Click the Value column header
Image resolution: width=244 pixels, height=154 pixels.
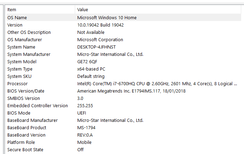158,10
